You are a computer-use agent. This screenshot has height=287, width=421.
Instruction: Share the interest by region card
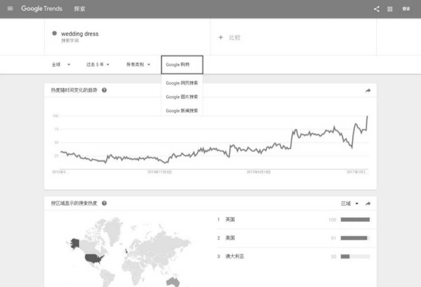pos(368,203)
